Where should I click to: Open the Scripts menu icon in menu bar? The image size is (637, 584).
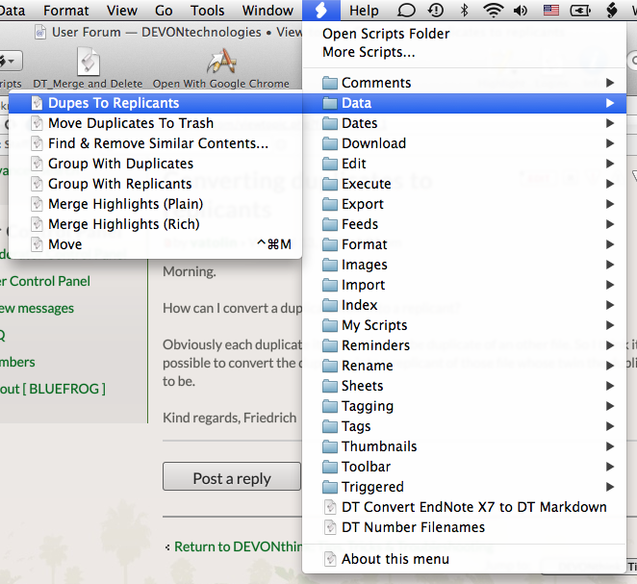click(321, 11)
